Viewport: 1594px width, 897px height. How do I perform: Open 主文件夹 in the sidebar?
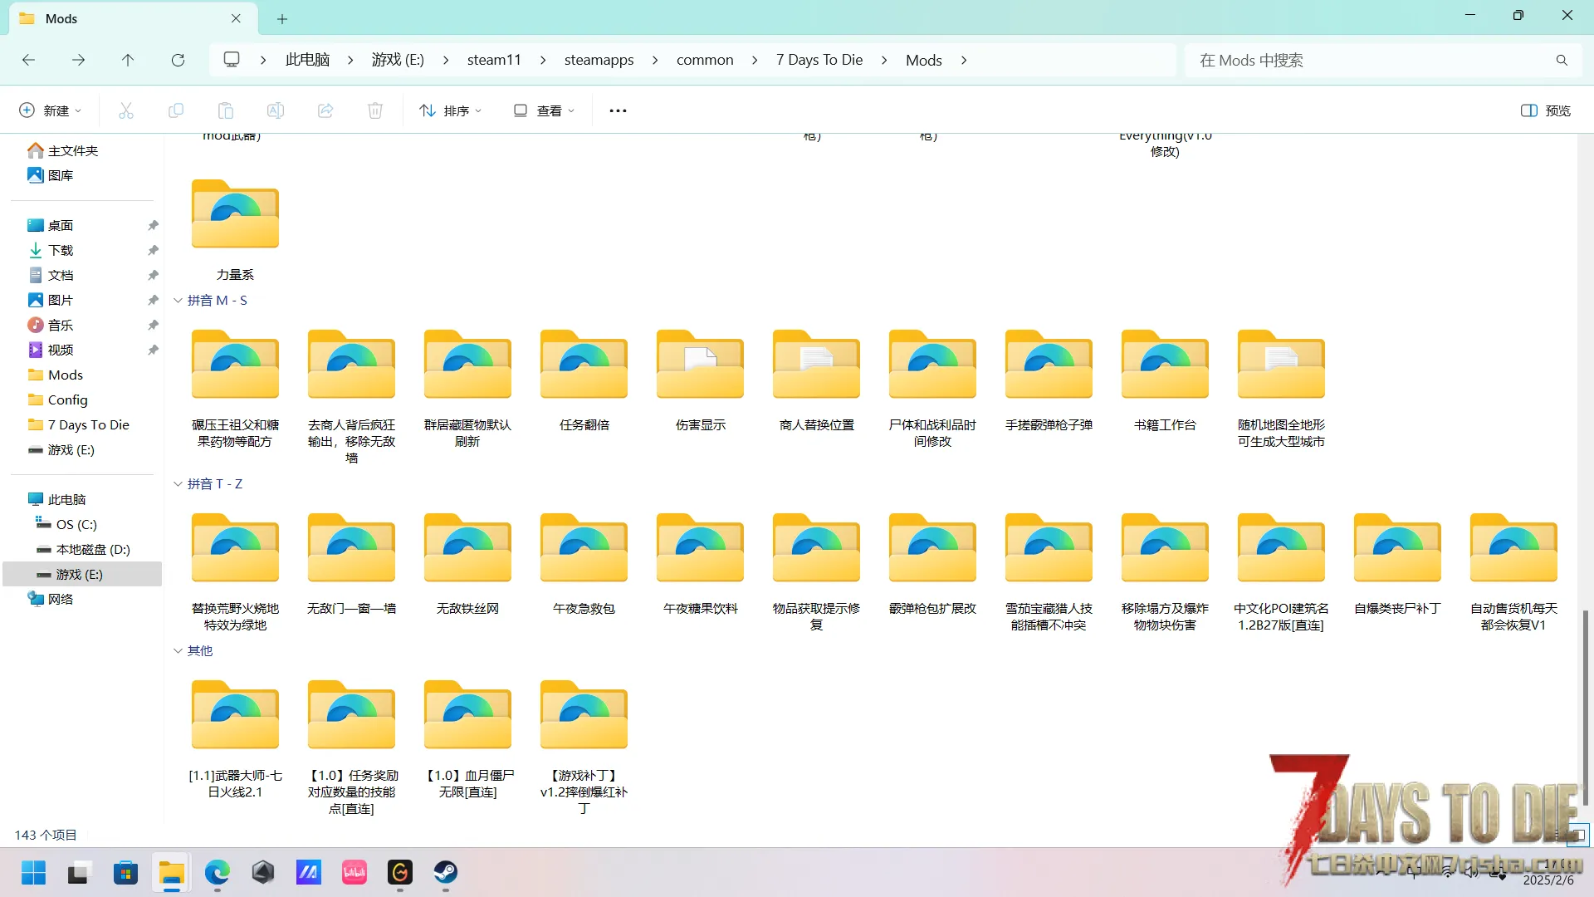click(x=63, y=150)
